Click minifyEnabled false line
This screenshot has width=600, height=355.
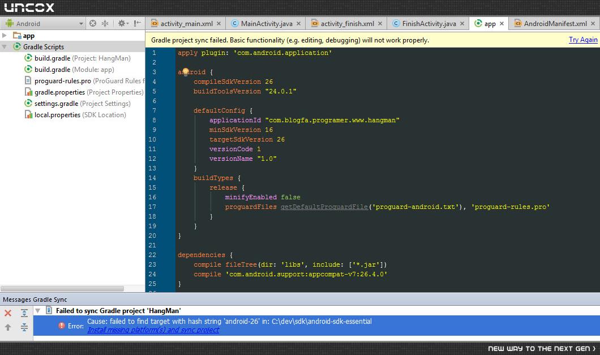(263, 197)
